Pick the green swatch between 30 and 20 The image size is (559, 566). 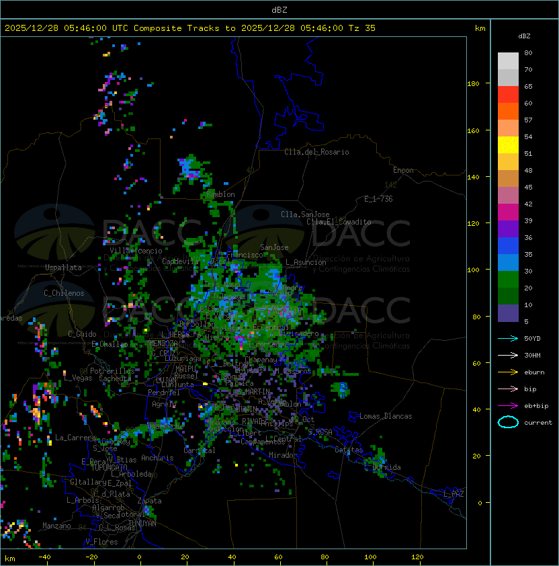click(508, 280)
